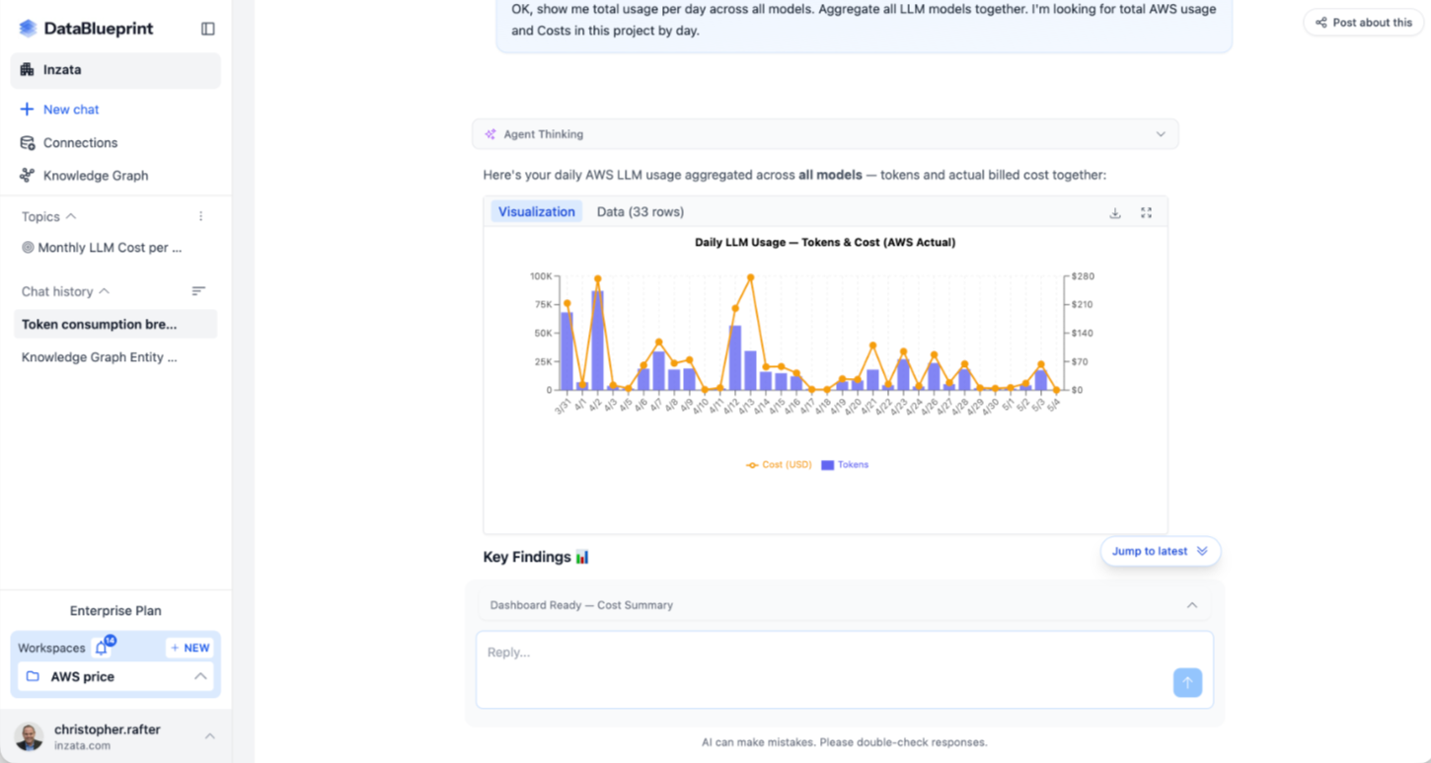Switch to the Visualization tab
Viewport: 1431px width, 763px height.
click(536, 212)
